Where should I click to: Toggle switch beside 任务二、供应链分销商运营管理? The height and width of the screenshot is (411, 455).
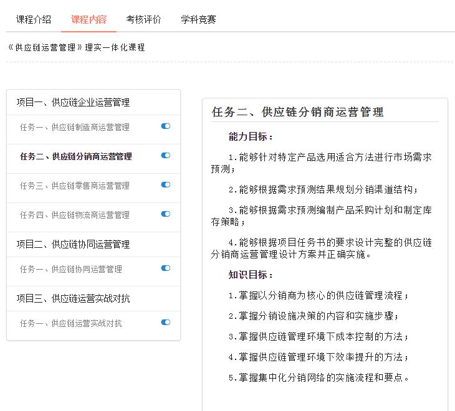tap(165, 156)
